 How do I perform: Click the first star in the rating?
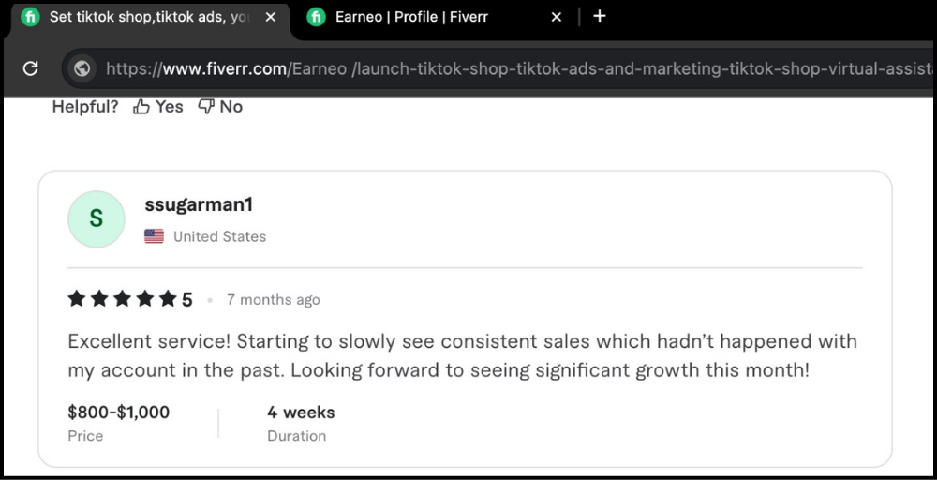click(x=77, y=299)
